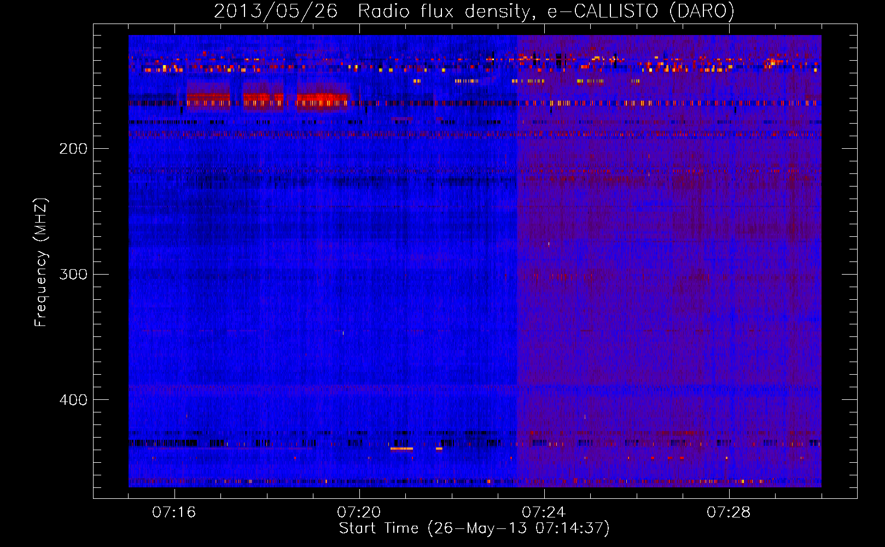Click the 400 frequency tick label
This screenshot has width=885, height=547.
click(73, 400)
